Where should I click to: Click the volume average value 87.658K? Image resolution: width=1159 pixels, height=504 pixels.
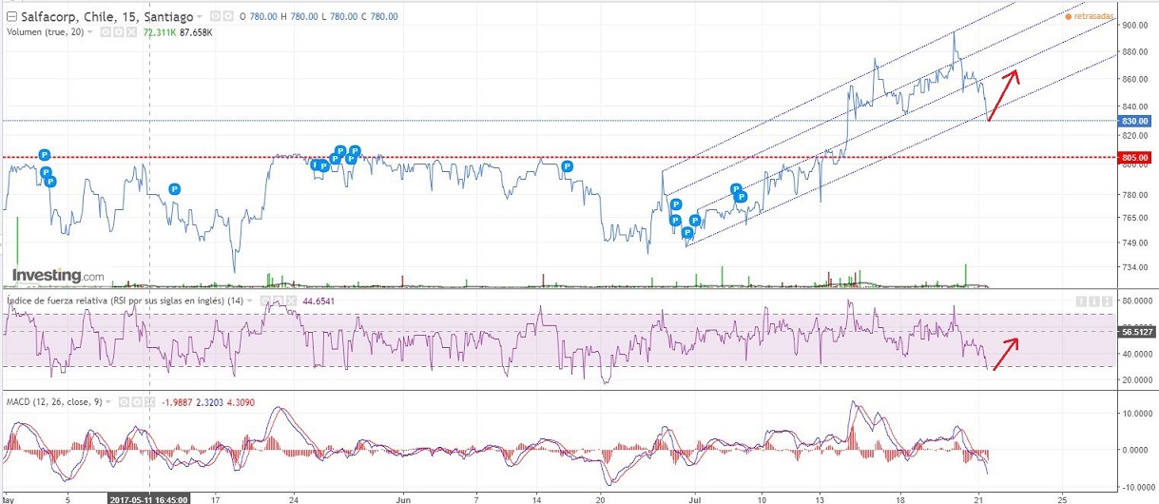(196, 32)
